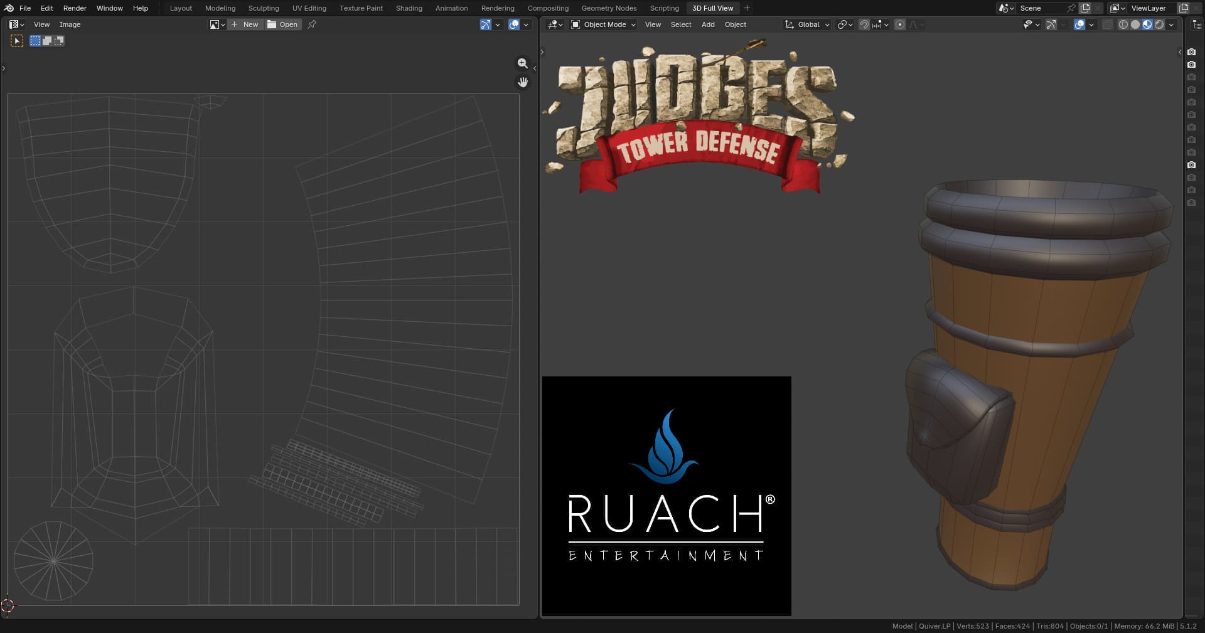The width and height of the screenshot is (1205, 633).
Task: Open the Object Mode dropdown
Action: [603, 24]
